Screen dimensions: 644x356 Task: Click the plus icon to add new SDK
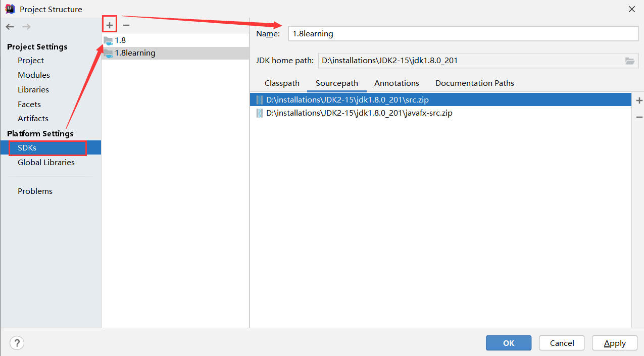[110, 25]
